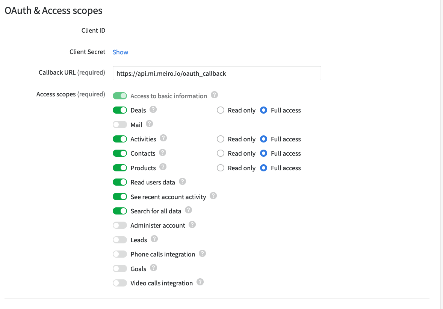Viewport: 443px width, 309px height.
Task: Click the help icon next to Products
Action: click(163, 167)
